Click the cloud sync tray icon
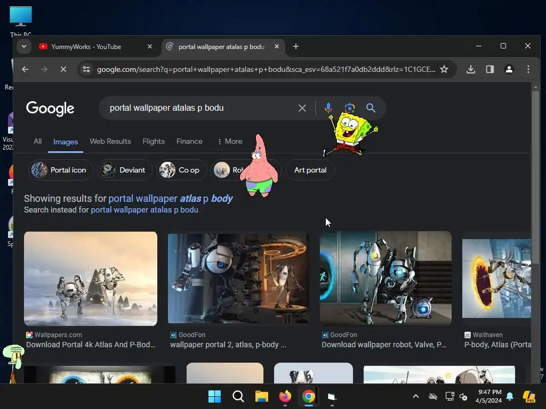The height and width of the screenshot is (409, 546). click(x=433, y=396)
